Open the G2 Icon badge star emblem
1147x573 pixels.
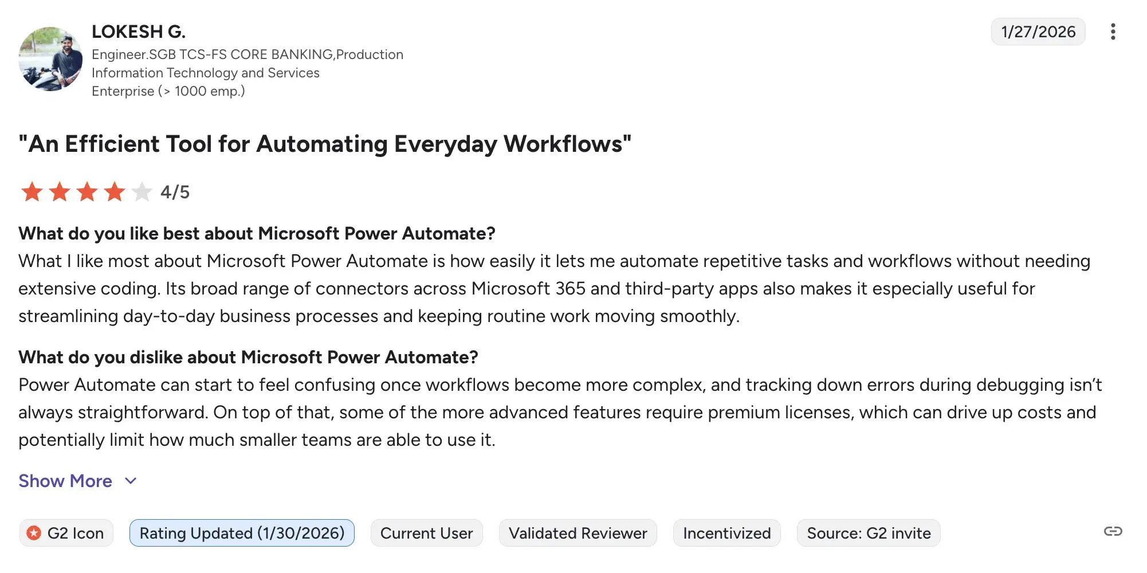[x=34, y=533]
